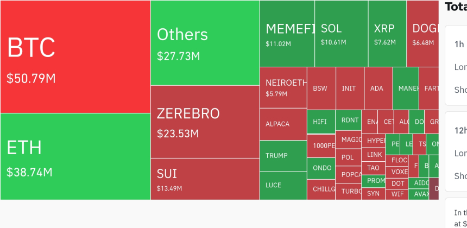Select the INIT heatmap tile
This screenshot has width=467, height=228.
coord(350,88)
